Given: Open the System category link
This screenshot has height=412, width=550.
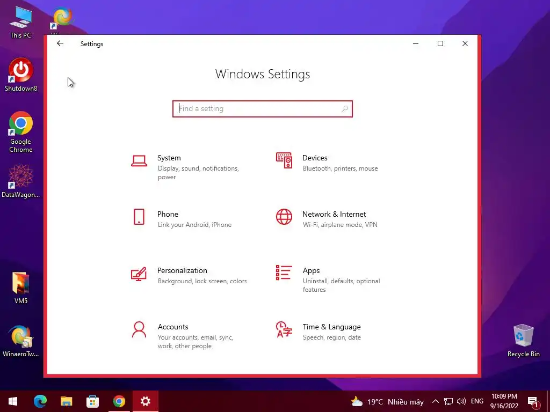Looking at the screenshot, I should tap(169, 158).
